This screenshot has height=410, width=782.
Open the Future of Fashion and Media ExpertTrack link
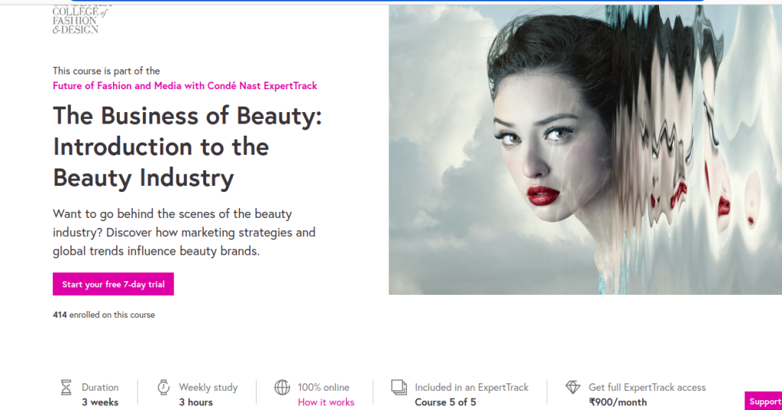click(x=185, y=86)
